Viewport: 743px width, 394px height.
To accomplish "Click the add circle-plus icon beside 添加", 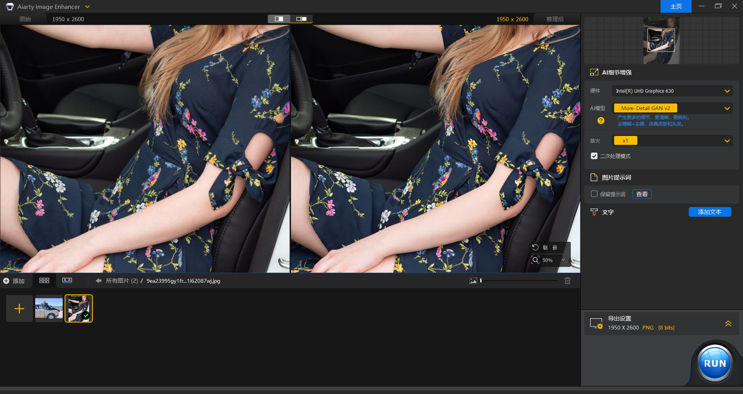I will (6, 281).
